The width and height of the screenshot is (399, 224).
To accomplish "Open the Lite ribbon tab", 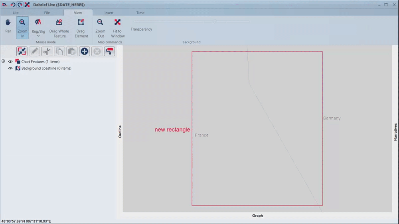I will coord(16,13).
